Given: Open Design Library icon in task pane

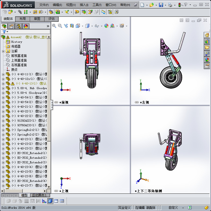Looking at the screenshot, I should pyautogui.click(x=207, y=41).
